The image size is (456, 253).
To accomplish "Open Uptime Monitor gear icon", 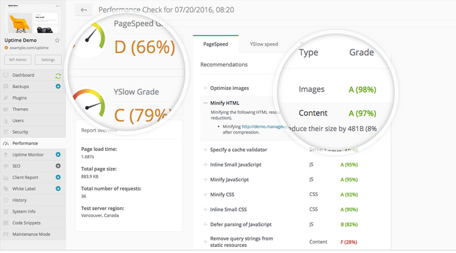I will (58, 154).
